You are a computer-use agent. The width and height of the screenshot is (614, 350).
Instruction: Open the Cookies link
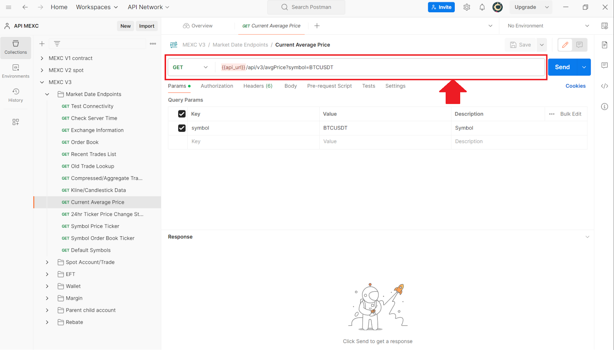(x=575, y=86)
